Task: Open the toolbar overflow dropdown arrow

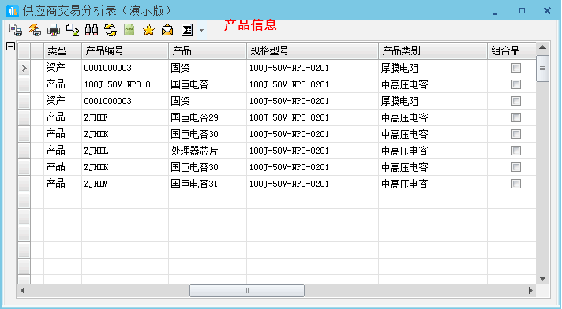Action: click(202, 31)
